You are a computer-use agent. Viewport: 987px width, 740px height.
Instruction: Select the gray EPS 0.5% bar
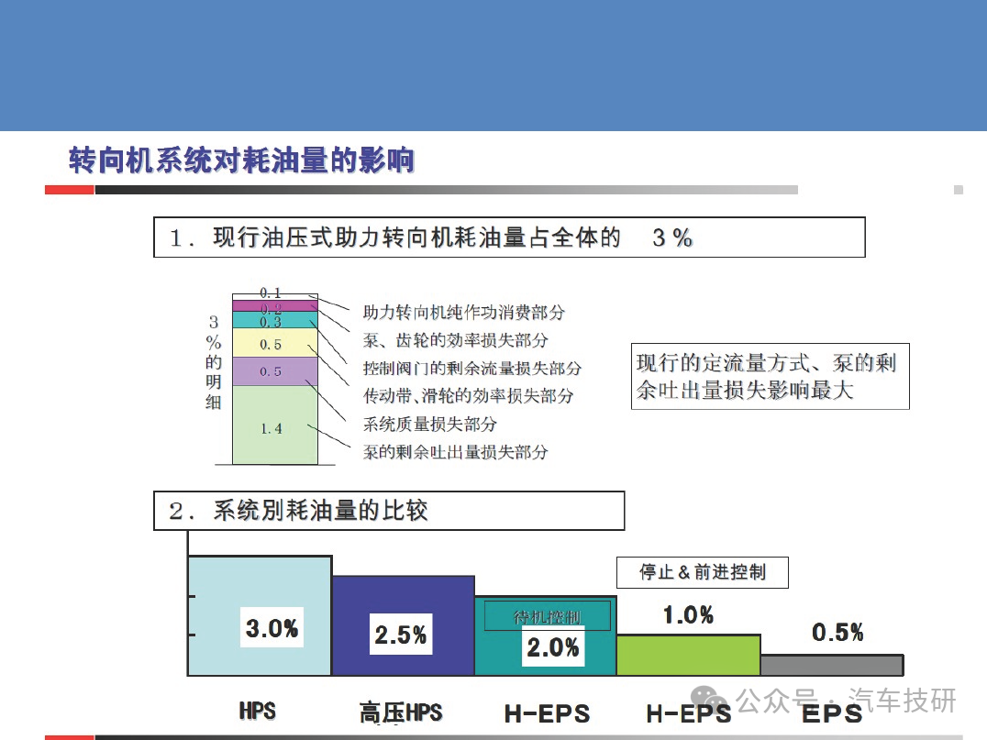pos(831,665)
